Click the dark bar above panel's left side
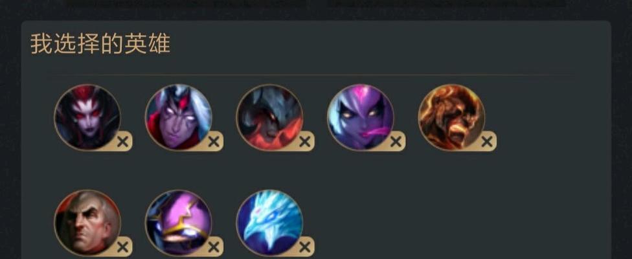 click(185, 3)
